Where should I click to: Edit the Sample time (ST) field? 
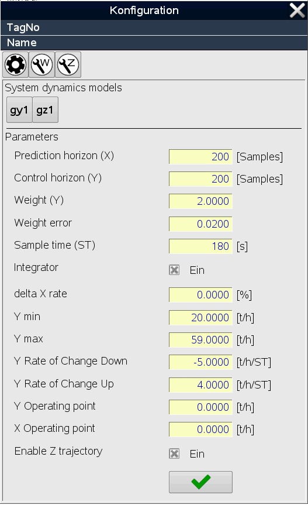pos(200,246)
